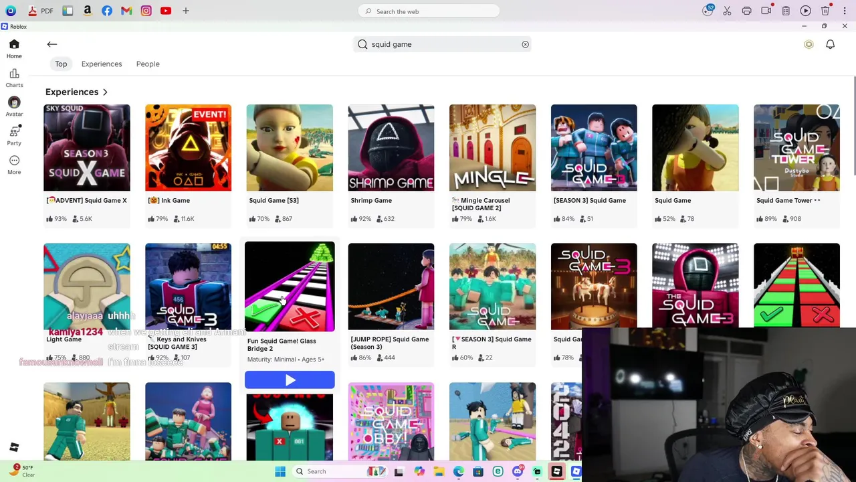Image resolution: width=856 pixels, height=482 pixels.
Task: Open the Squid Game [S3] doll thumbnail
Action: point(290,147)
